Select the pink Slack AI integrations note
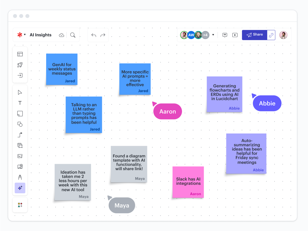The image size is (308, 231). point(188,182)
